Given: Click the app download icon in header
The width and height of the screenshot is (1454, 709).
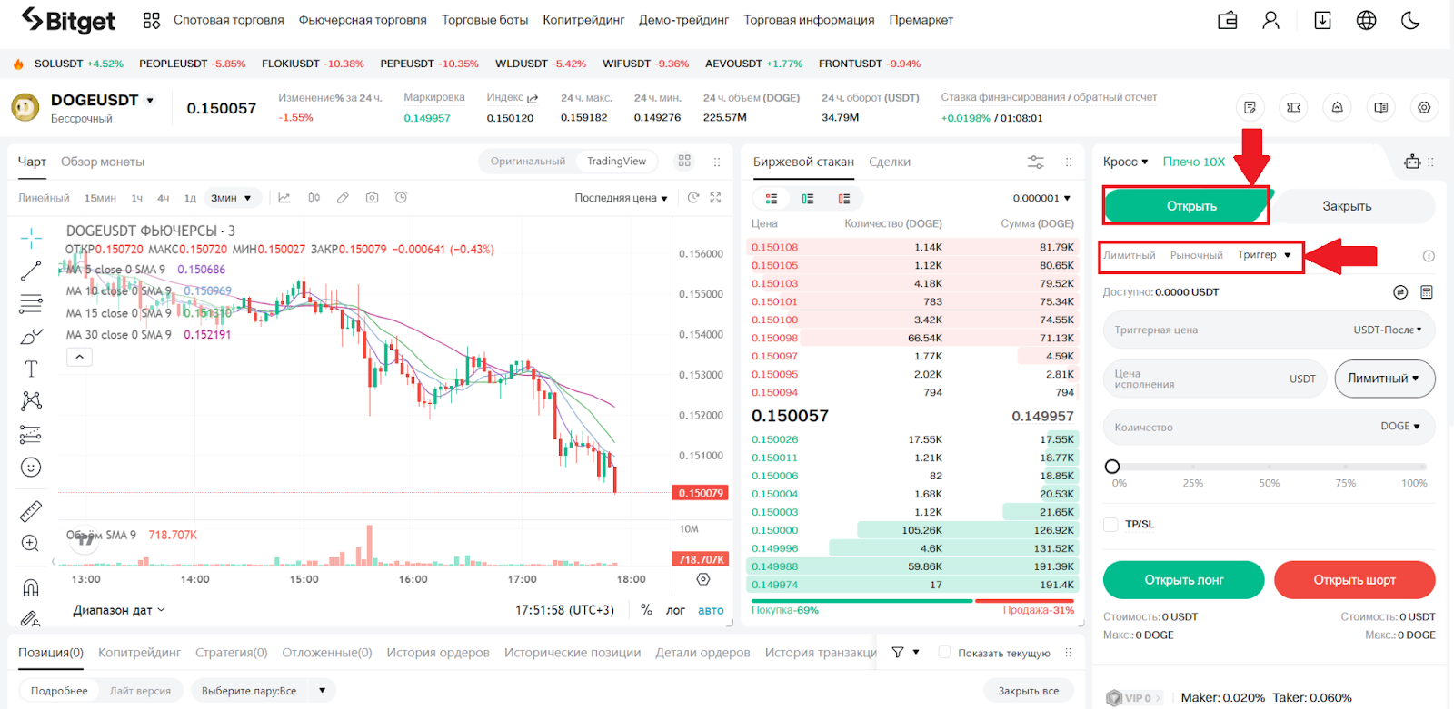Looking at the screenshot, I should [x=1322, y=20].
